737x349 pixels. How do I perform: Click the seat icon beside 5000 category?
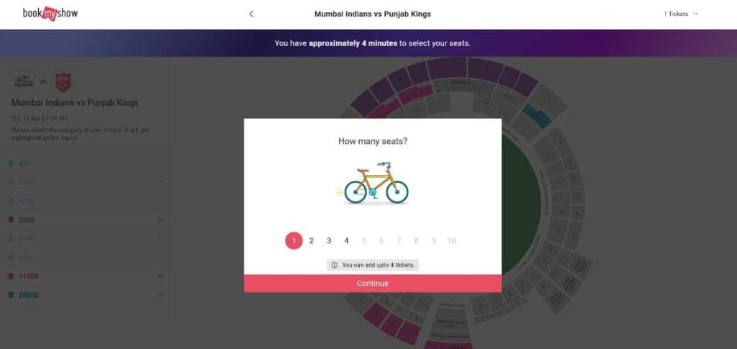pyautogui.click(x=12, y=219)
